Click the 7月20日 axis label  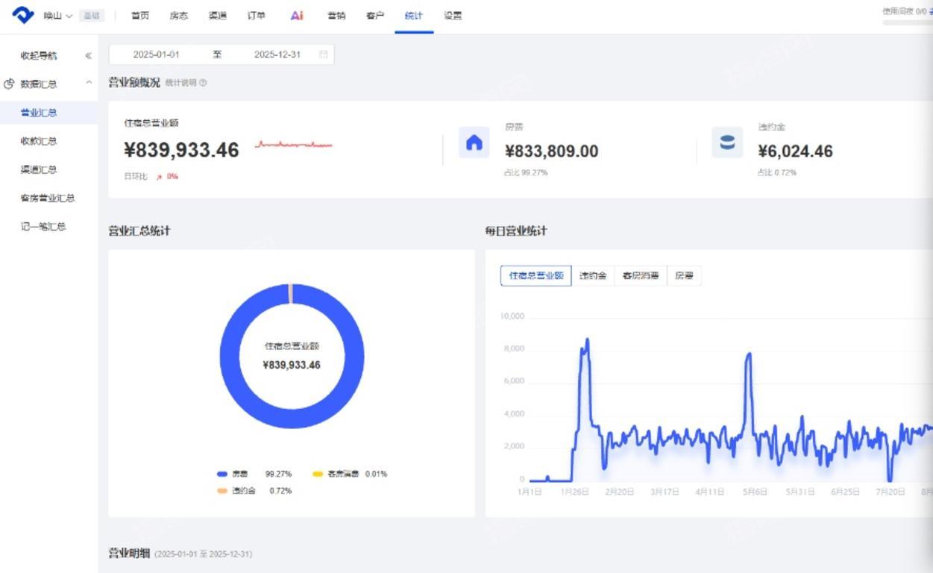point(890,492)
